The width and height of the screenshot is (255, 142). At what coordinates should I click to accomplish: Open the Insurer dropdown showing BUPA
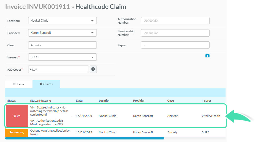click(62, 57)
